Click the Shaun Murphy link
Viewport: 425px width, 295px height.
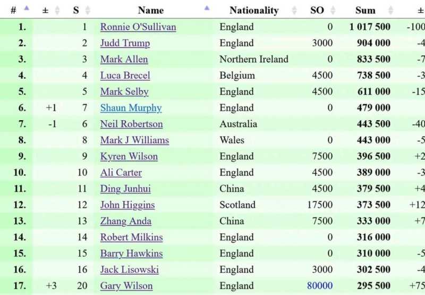click(x=131, y=108)
